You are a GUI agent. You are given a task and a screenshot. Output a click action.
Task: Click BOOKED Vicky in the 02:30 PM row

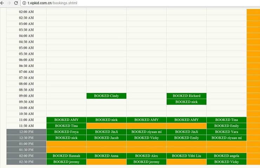(x=227, y=162)
